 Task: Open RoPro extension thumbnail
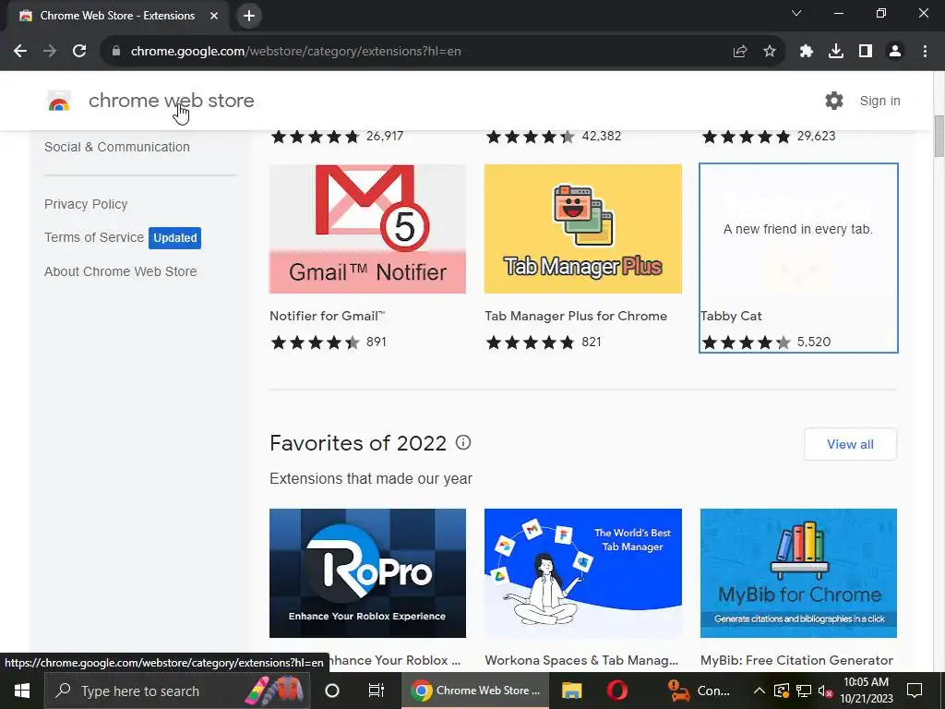click(x=367, y=572)
